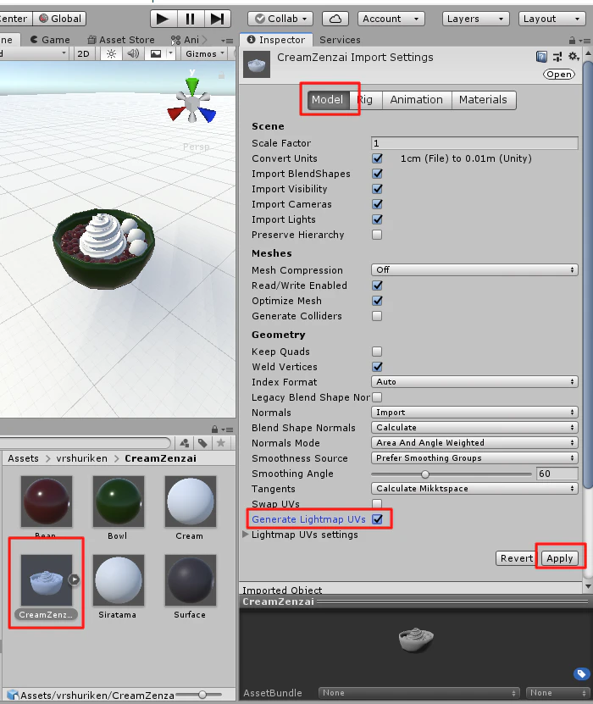Open Inspector settings gear menu
593x704 pixels.
click(x=574, y=57)
